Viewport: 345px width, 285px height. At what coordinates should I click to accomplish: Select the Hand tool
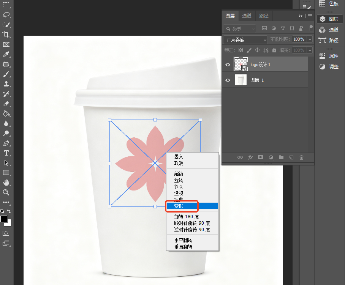6,183
